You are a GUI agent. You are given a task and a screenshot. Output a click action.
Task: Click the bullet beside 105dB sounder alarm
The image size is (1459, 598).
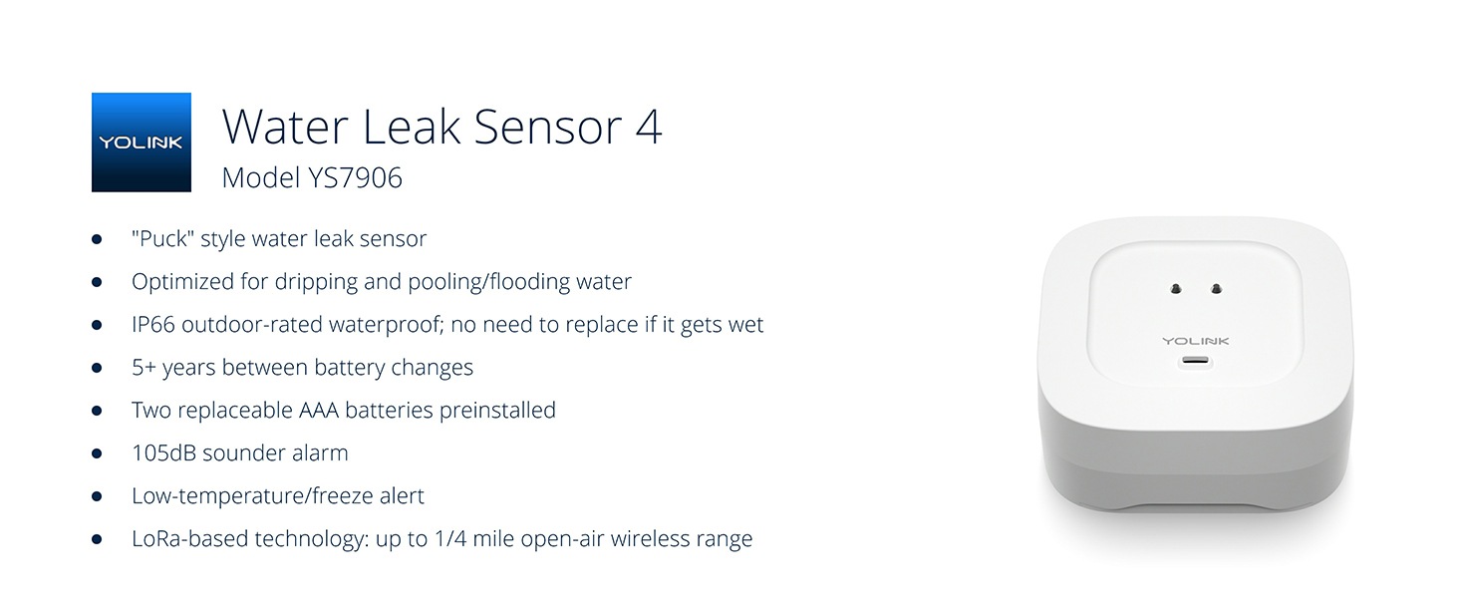(x=97, y=453)
